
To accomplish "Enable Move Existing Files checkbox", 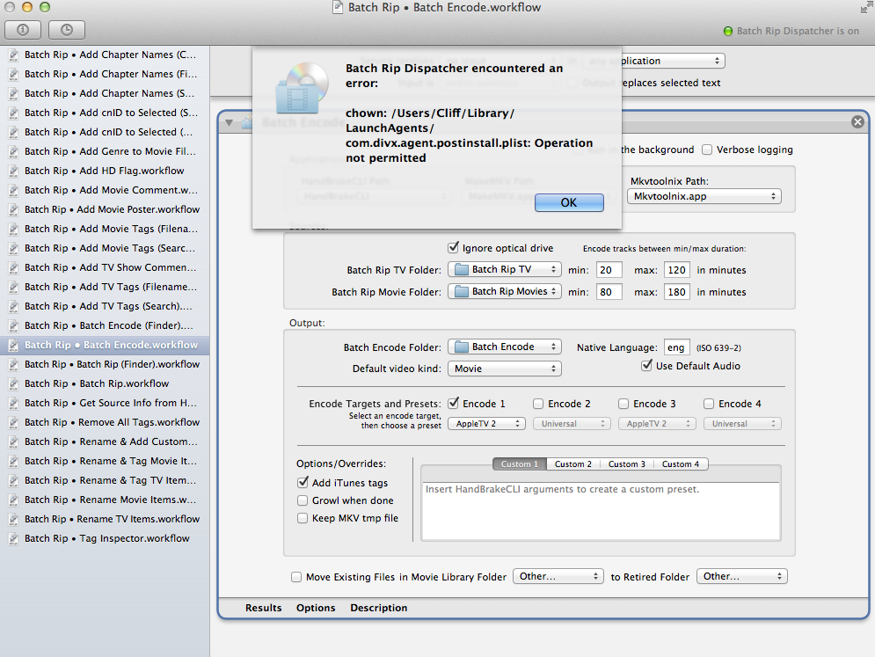I will tap(296, 577).
